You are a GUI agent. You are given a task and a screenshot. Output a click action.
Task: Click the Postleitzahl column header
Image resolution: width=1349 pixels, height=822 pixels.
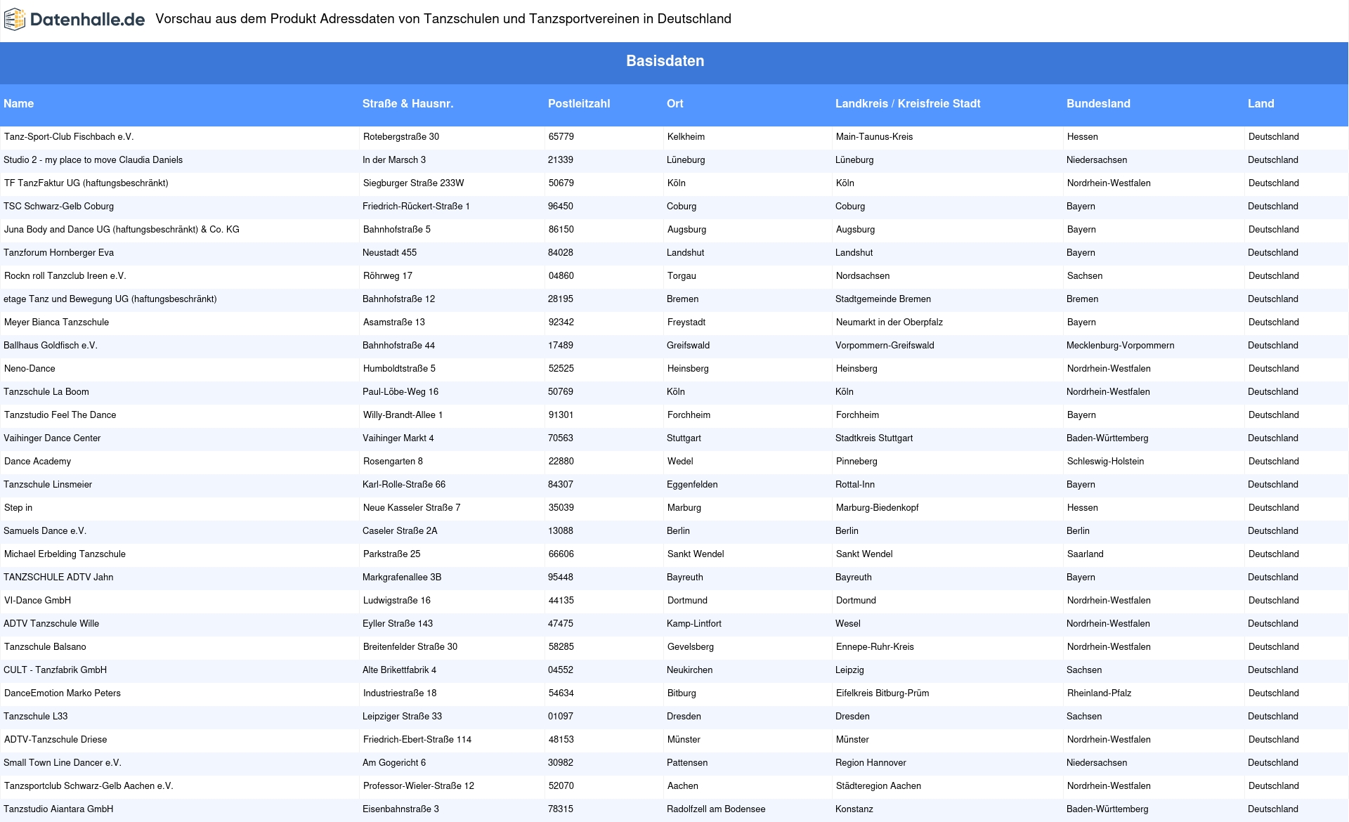[x=579, y=103]
